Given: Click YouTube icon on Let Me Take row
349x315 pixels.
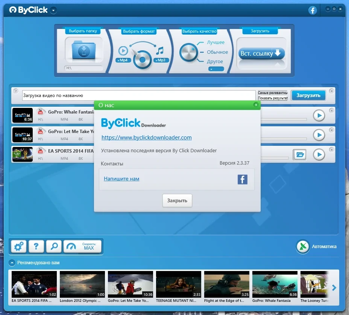Looking at the screenshot, I should coord(40,131).
